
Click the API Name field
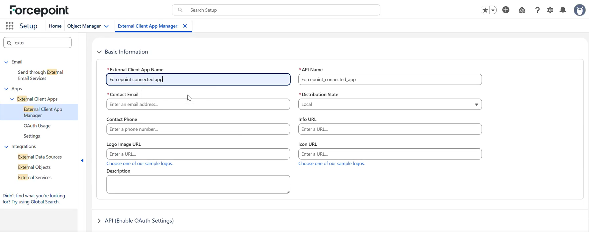click(x=390, y=79)
